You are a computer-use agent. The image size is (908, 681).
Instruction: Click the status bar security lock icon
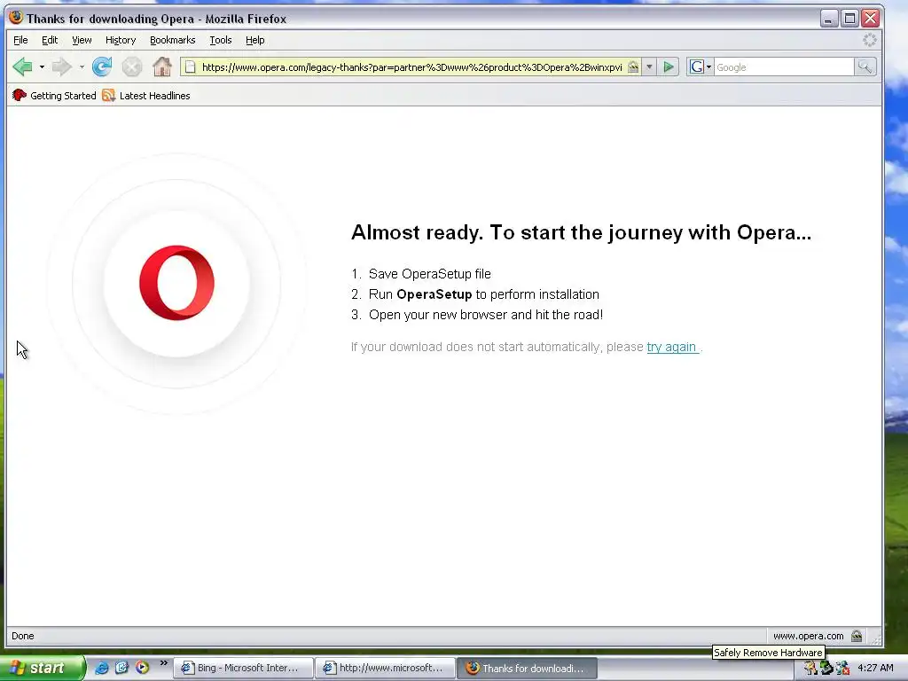(x=857, y=636)
